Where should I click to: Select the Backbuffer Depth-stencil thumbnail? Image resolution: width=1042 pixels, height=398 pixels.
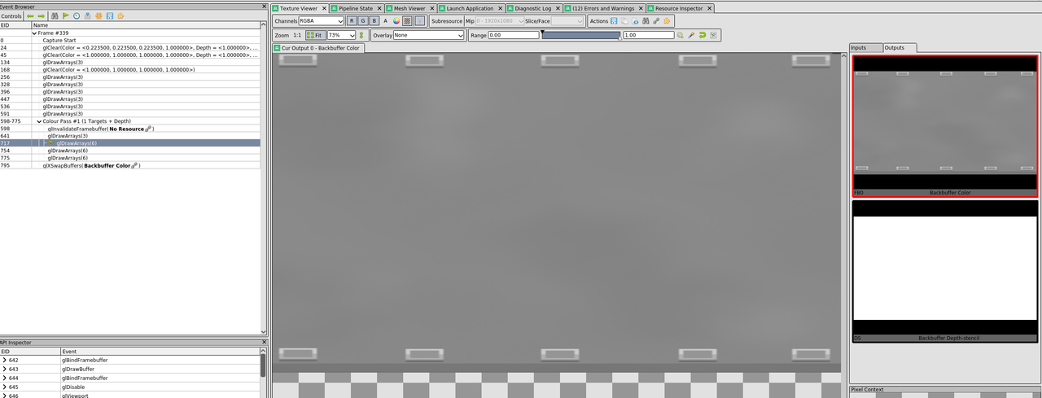(x=945, y=271)
